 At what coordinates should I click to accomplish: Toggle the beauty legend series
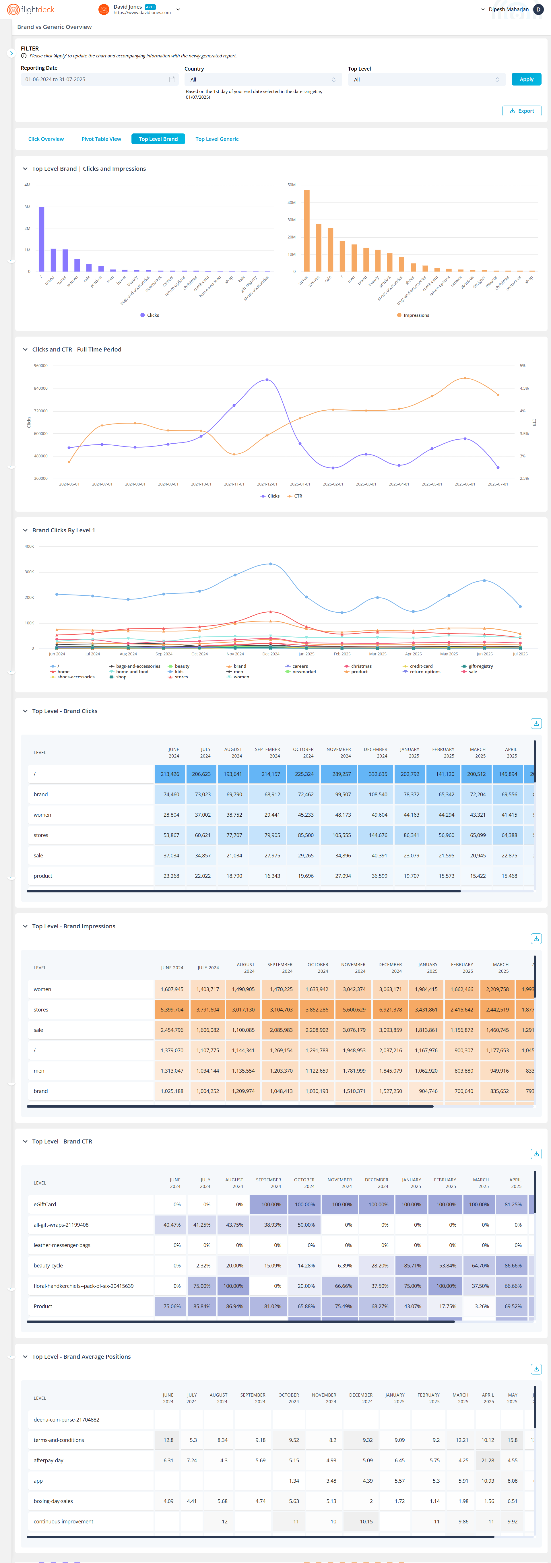click(179, 666)
